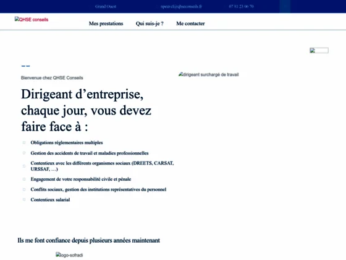Open the 'Mes prestations' menu item
The width and height of the screenshot is (346, 260).
click(106, 24)
